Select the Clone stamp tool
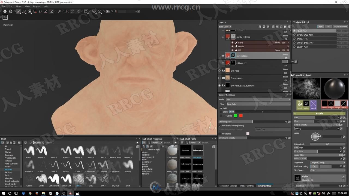349x196 pixels. (46, 11)
